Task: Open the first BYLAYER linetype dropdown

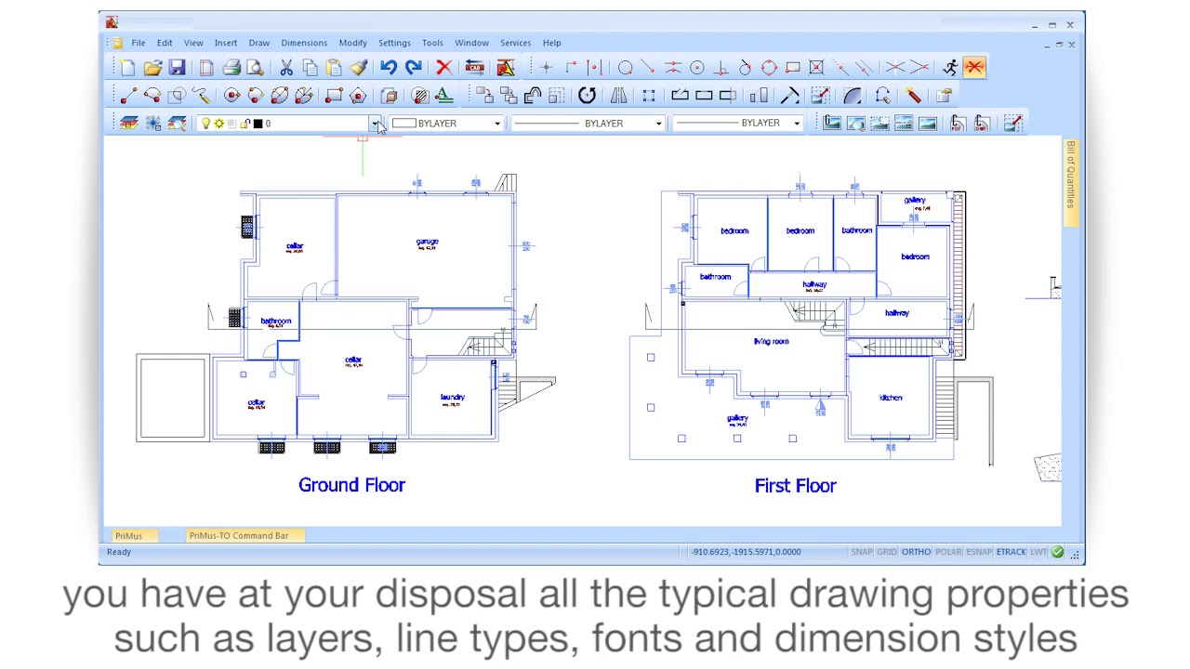Action: pos(658,124)
